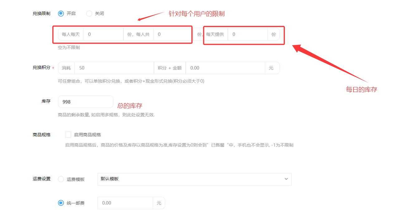Click the 每人共 quantity input field
The width and height of the screenshot is (407, 213).
click(x=172, y=34)
